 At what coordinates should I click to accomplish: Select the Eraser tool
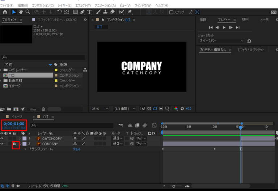112,12
